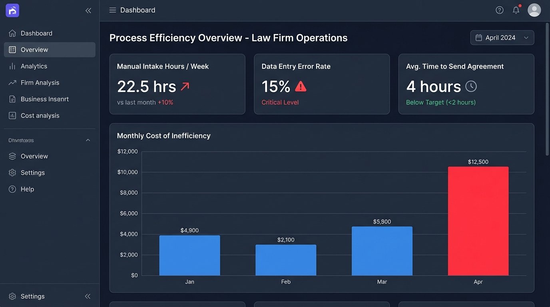Viewport: 550px width, 307px height.
Task: Select the Business Insenrt document icon
Action: click(x=12, y=99)
